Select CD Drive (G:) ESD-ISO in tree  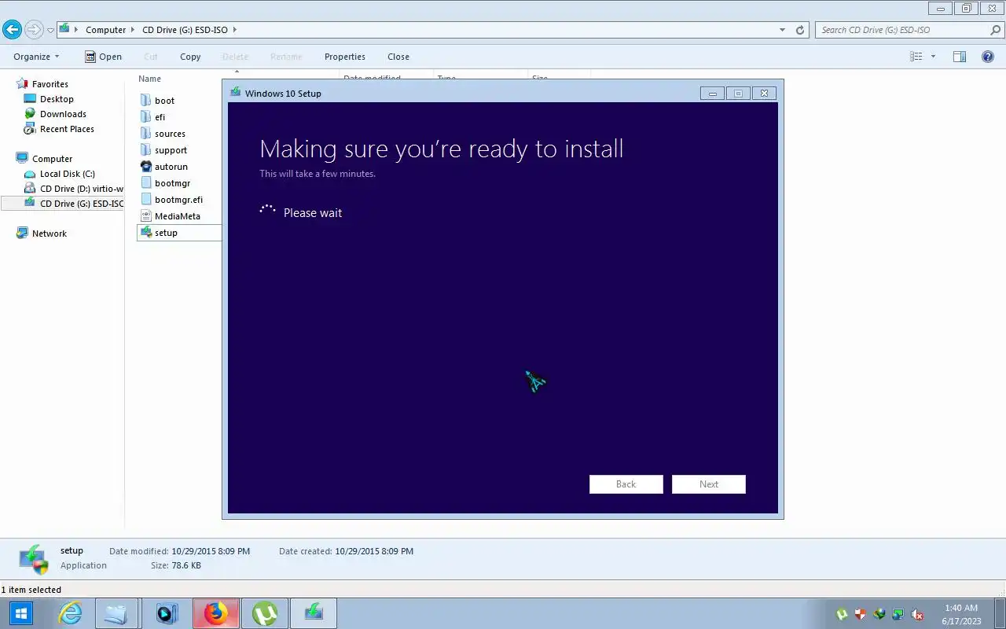[63, 204]
